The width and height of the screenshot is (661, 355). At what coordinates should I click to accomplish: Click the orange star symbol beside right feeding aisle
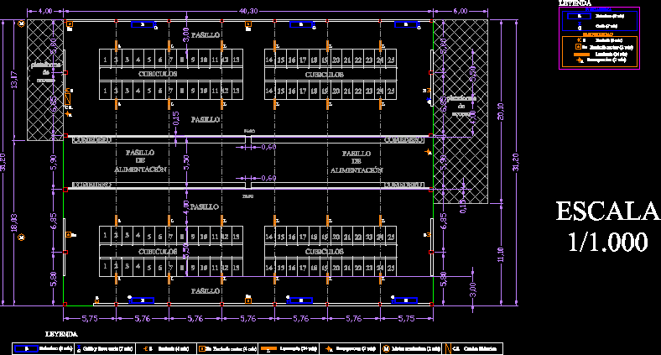point(429,152)
